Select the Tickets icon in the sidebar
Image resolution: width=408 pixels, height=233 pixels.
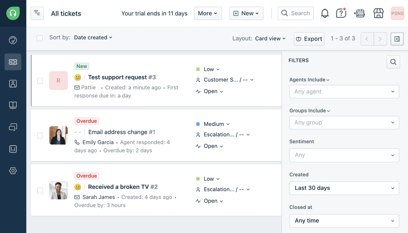[13, 62]
